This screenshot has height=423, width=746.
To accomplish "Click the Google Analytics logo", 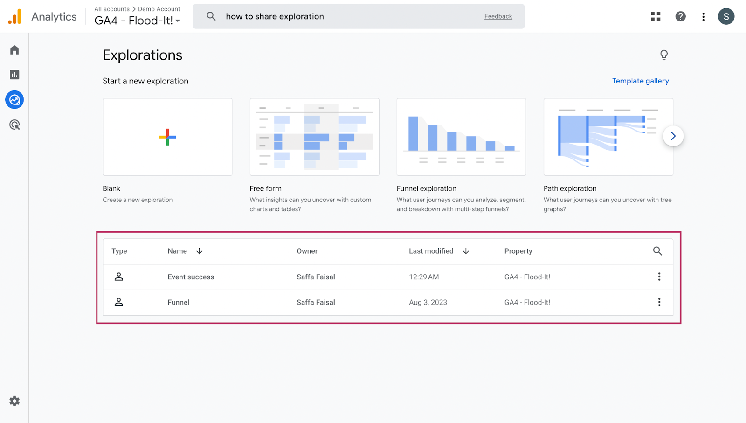I will pyautogui.click(x=15, y=17).
